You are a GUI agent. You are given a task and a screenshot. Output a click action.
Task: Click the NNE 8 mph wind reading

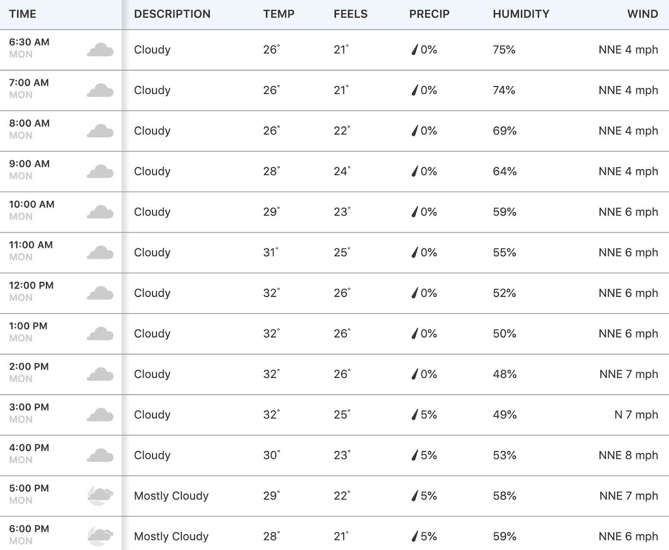[x=628, y=455]
